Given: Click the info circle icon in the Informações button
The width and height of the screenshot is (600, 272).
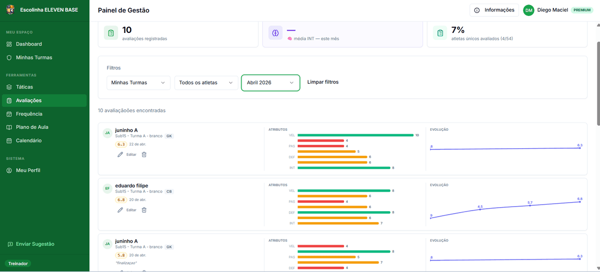Looking at the screenshot, I should [x=477, y=10].
